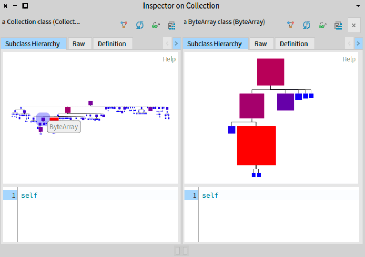
Task: Click the refresh icon in the Collection pane
Action: pyautogui.click(x=140, y=25)
